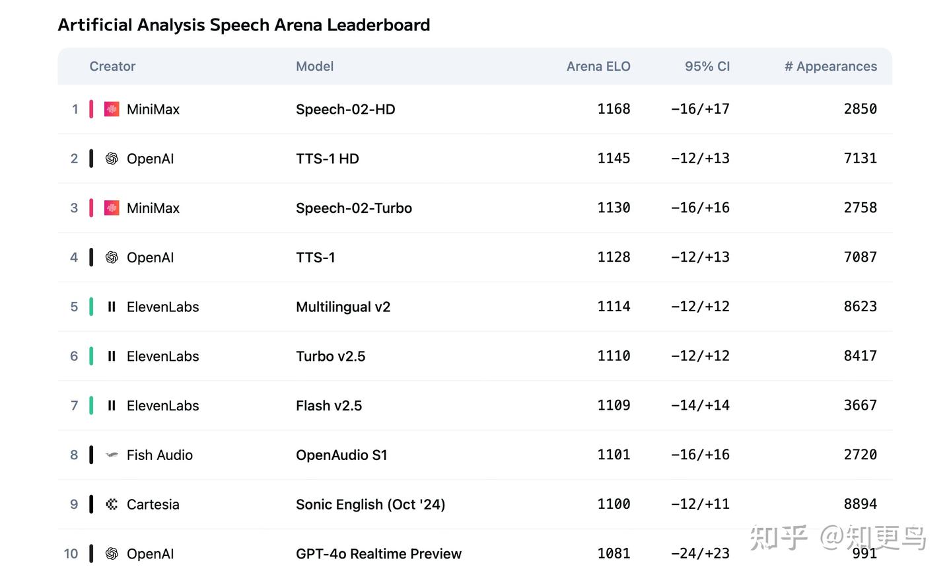Click the Artificial Analysis Speech Arena Leaderboard title
Image resolution: width=951 pixels, height=575 pixels.
244,25
